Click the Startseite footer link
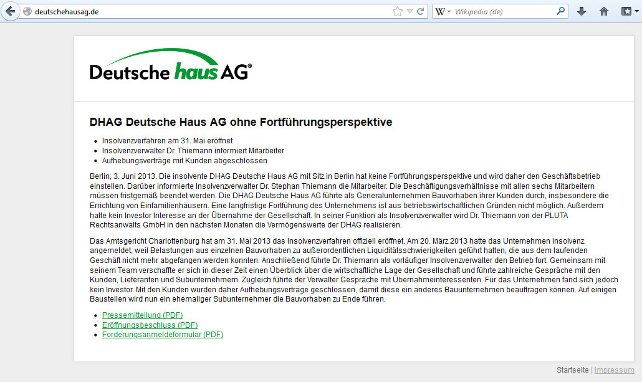This screenshot has height=382, width=642. [x=572, y=370]
